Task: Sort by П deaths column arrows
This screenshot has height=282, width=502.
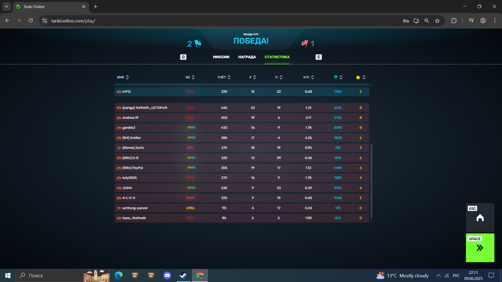Action: point(281,78)
